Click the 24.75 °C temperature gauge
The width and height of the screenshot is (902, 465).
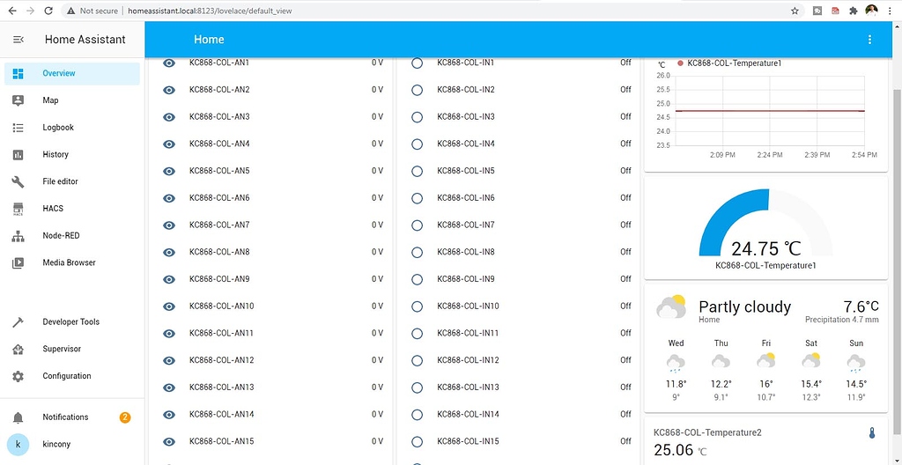click(x=765, y=225)
